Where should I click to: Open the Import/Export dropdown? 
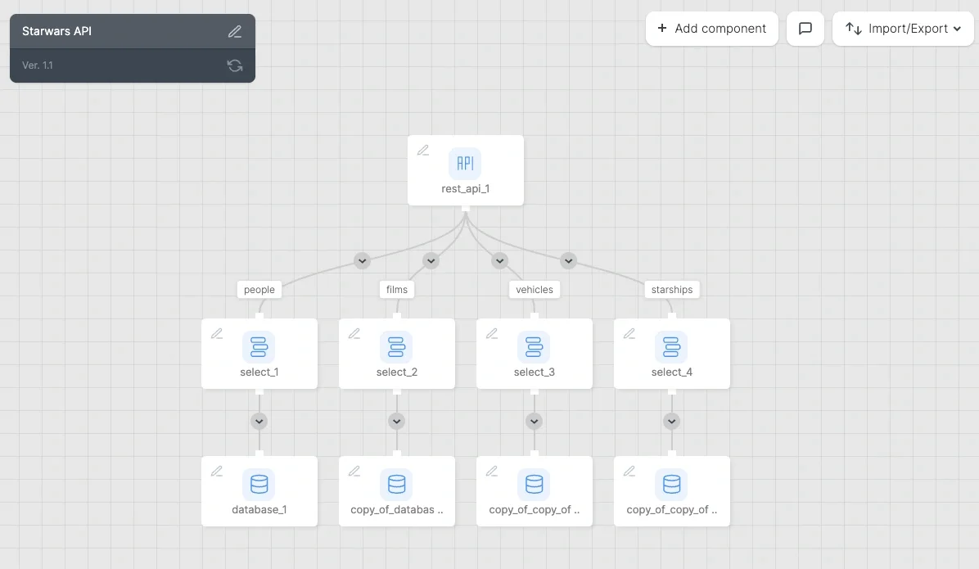coord(903,29)
